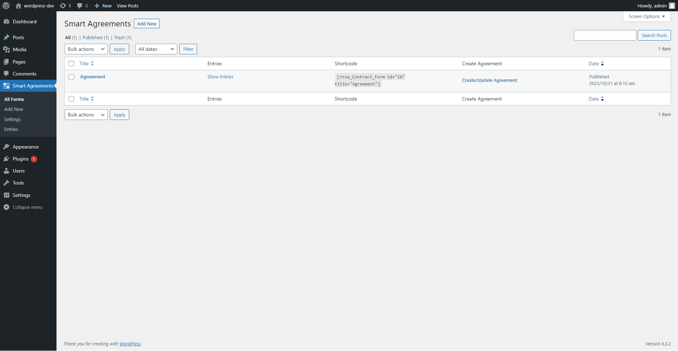Open the Show Entries link

coord(220,77)
